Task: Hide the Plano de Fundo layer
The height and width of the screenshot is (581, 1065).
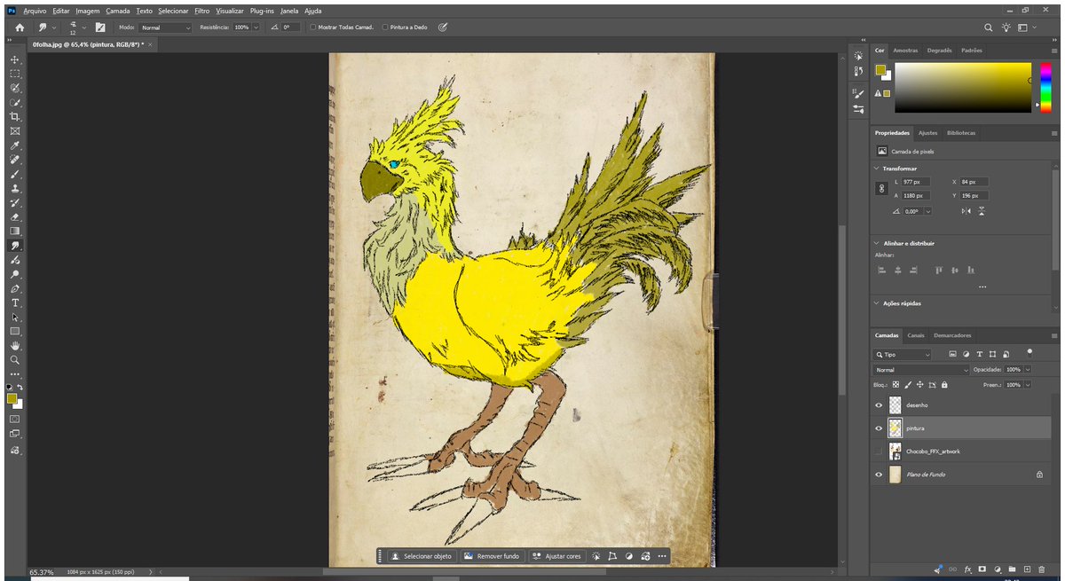Action: point(879,475)
